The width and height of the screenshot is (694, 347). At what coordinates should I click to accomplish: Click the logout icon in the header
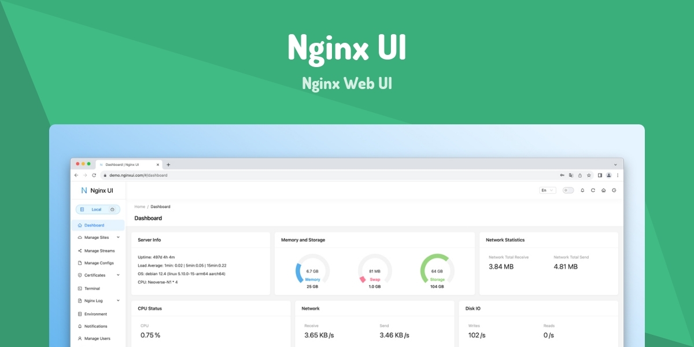pos(614,190)
